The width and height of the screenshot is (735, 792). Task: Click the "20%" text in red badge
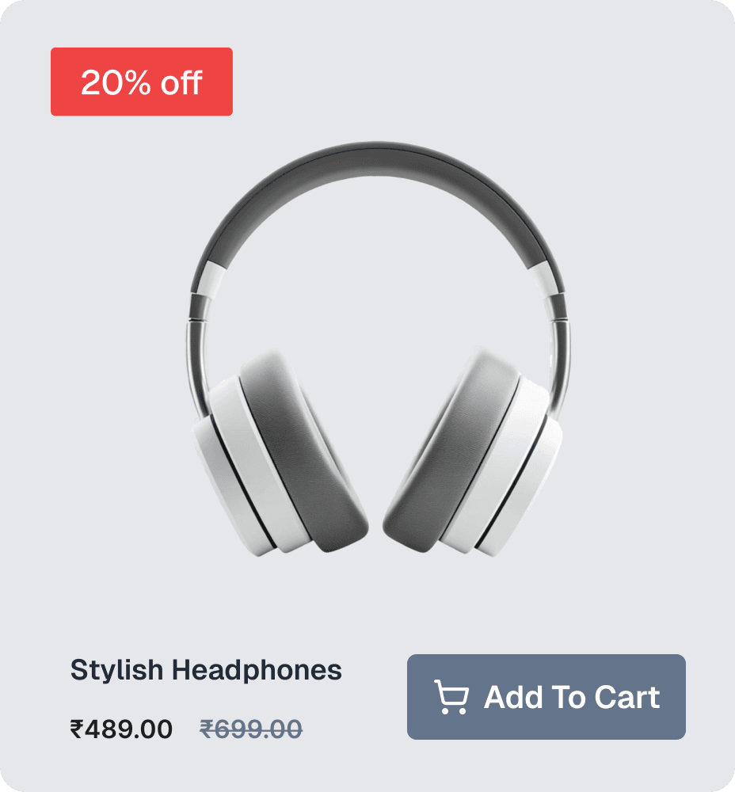116,82
